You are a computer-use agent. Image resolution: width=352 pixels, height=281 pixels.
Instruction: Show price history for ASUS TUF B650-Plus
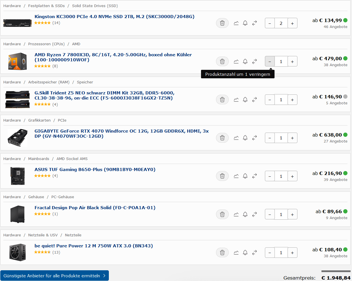click(x=236, y=176)
